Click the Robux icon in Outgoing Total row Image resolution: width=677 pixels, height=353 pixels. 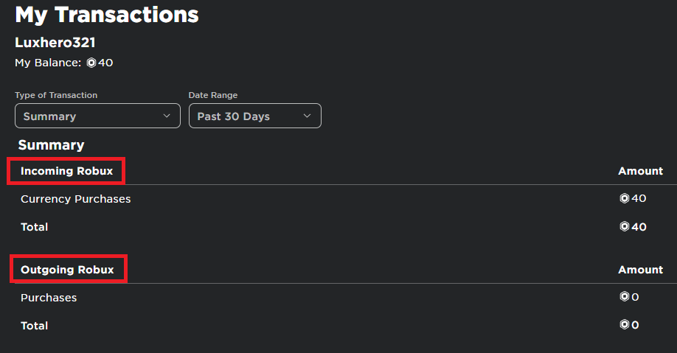pyautogui.click(x=625, y=325)
